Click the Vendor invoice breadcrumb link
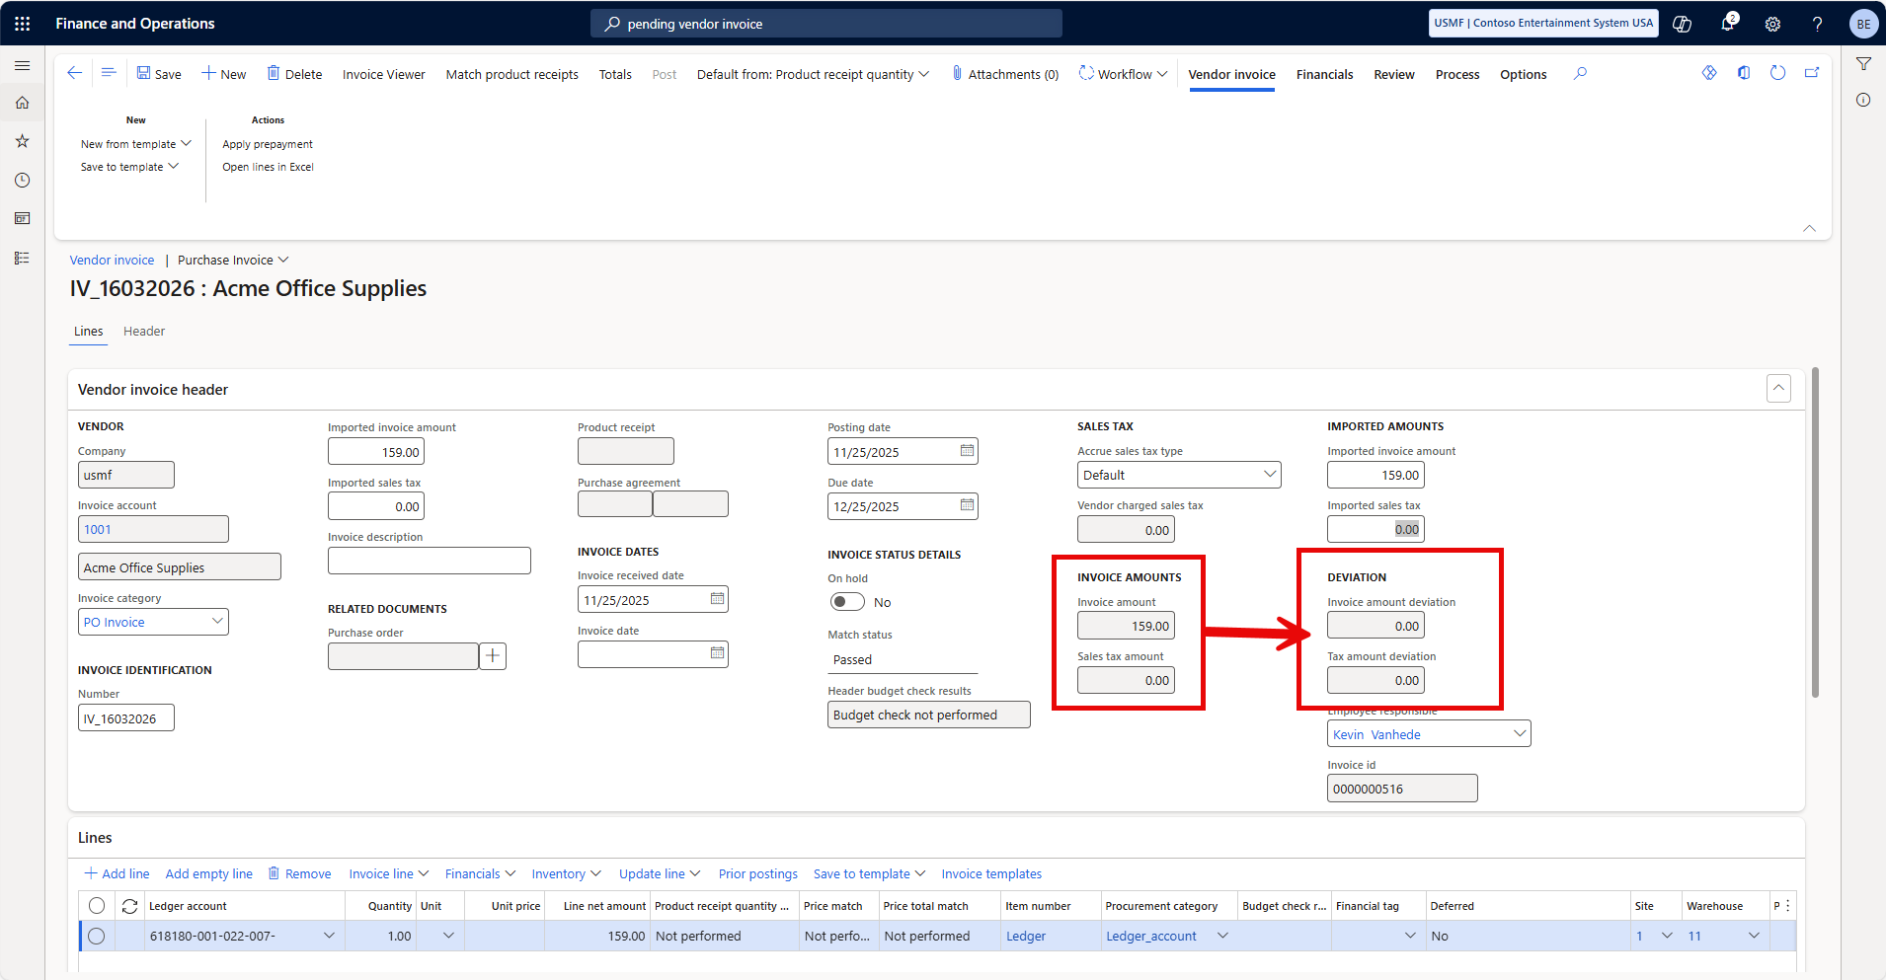The width and height of the screenshot is (1886, 980). [x=112, y=260]
